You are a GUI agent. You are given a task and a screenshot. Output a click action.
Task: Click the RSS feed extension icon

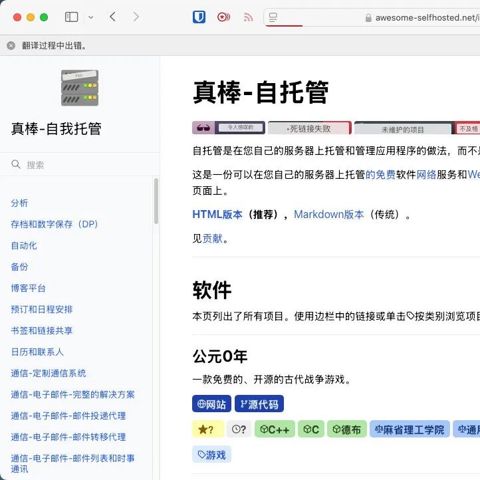point(248,17)
